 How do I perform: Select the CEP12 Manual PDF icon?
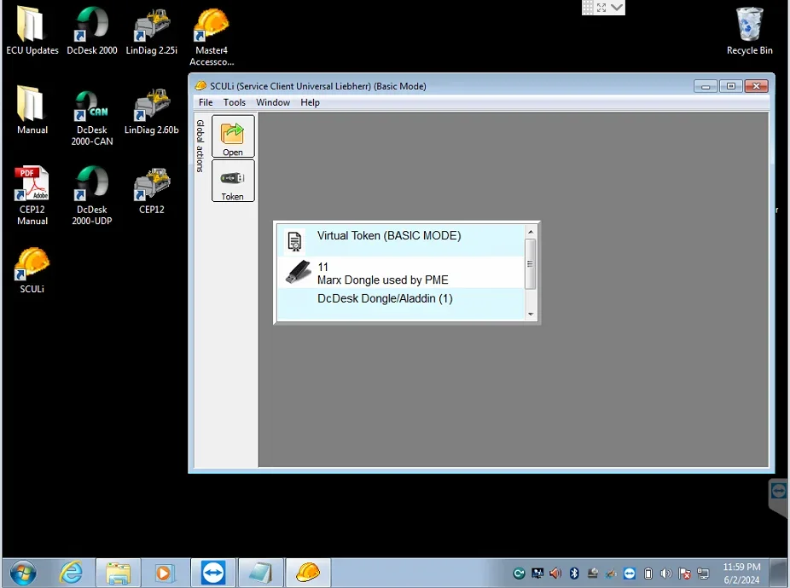[32, 195]
